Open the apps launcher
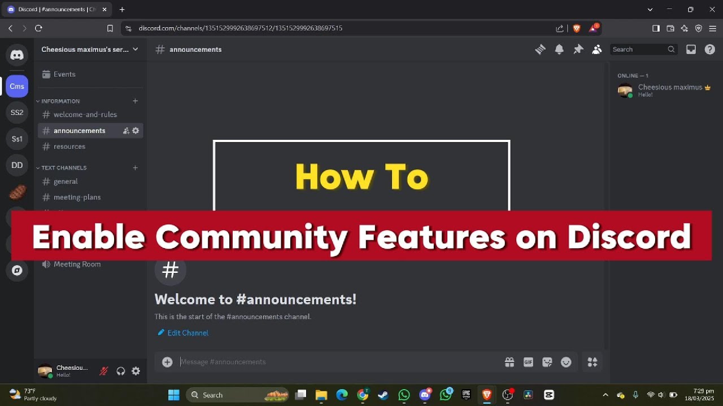Screen dimensions: 723x406 (592, 362)
